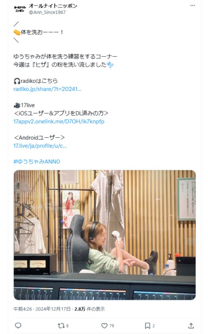The image size is (208, 334).
Task: Open the radiko.jp share link
Action: tap(47, 89)
